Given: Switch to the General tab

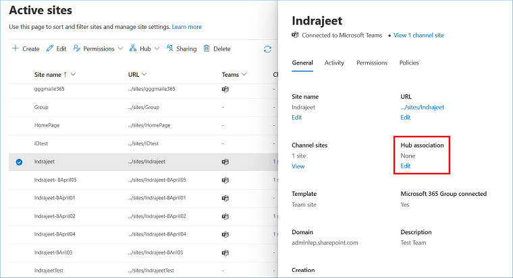Looking at the screenshot, I should click(x=302, y=63).
